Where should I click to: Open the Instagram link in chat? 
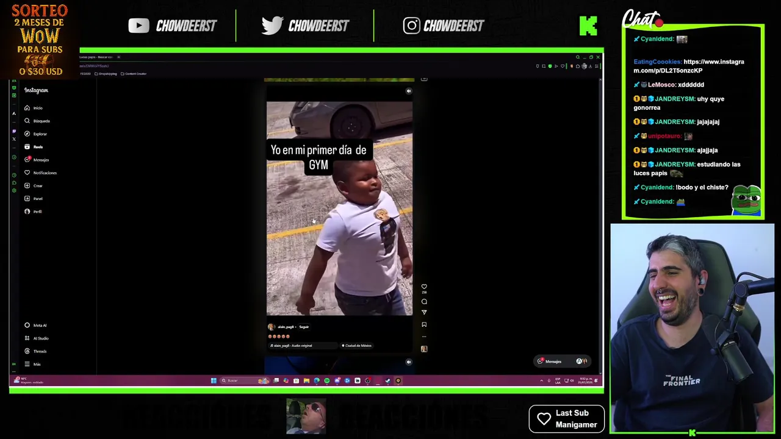[x=688, y=66]
